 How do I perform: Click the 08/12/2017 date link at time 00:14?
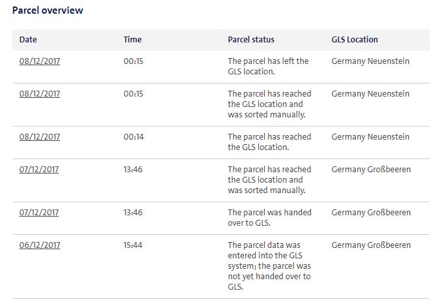click(40, 137)
